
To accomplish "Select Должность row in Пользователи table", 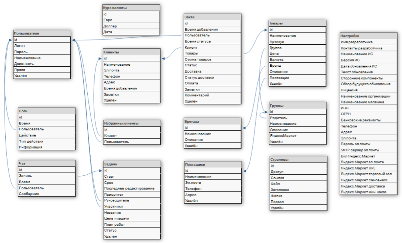I will click(x=42, y=64).
